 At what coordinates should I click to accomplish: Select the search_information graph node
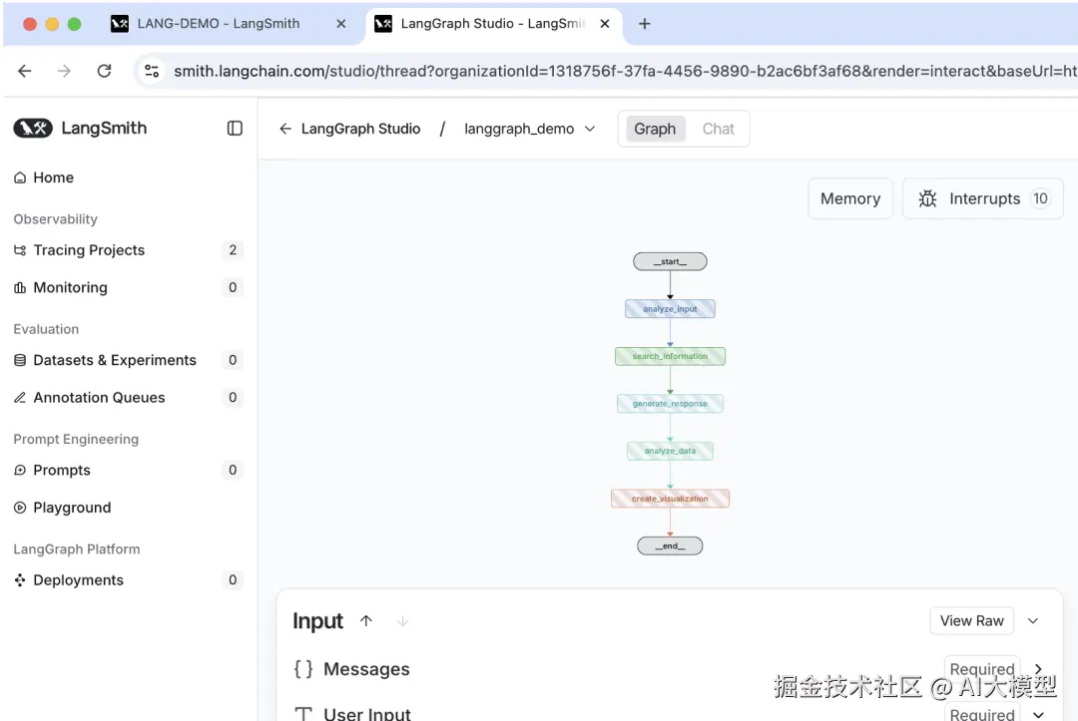pos(670,356)
